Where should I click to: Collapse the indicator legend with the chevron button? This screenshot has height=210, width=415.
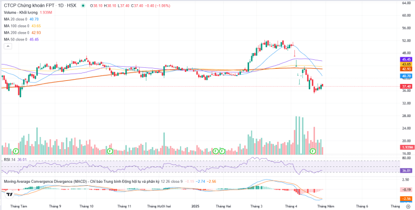[8, 46]
